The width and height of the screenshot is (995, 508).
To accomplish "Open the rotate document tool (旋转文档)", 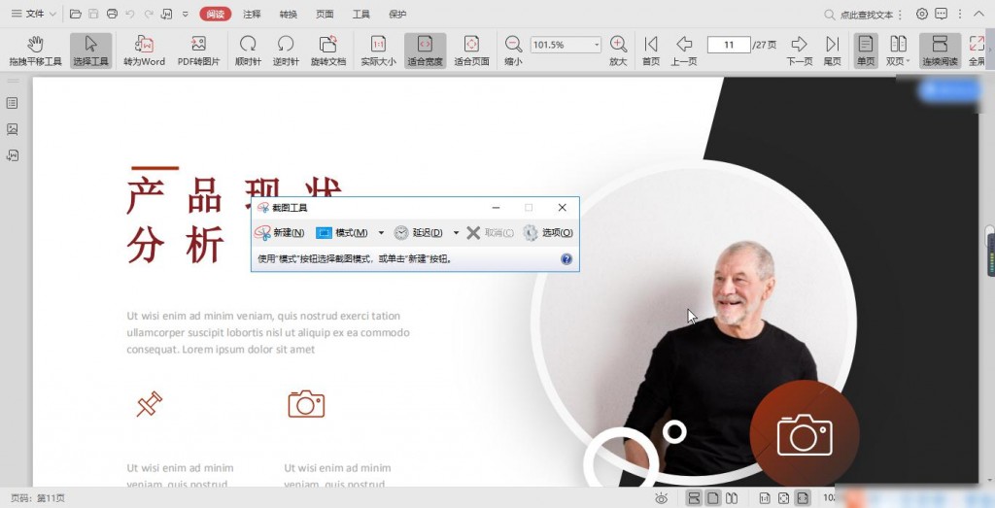I will coord(328,51).
